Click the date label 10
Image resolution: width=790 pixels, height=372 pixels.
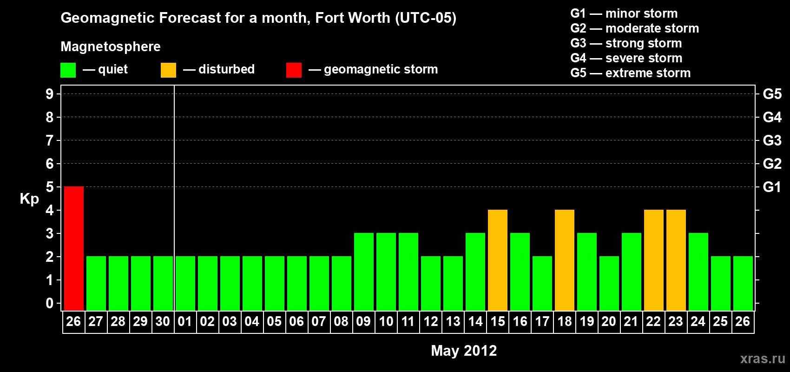[386, 321]
